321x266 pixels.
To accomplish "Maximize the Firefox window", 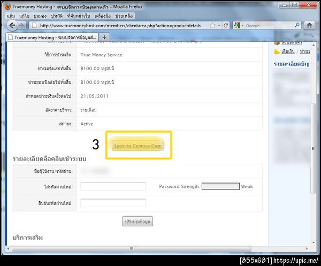I will pyautogui.click(x=294, y=5).
